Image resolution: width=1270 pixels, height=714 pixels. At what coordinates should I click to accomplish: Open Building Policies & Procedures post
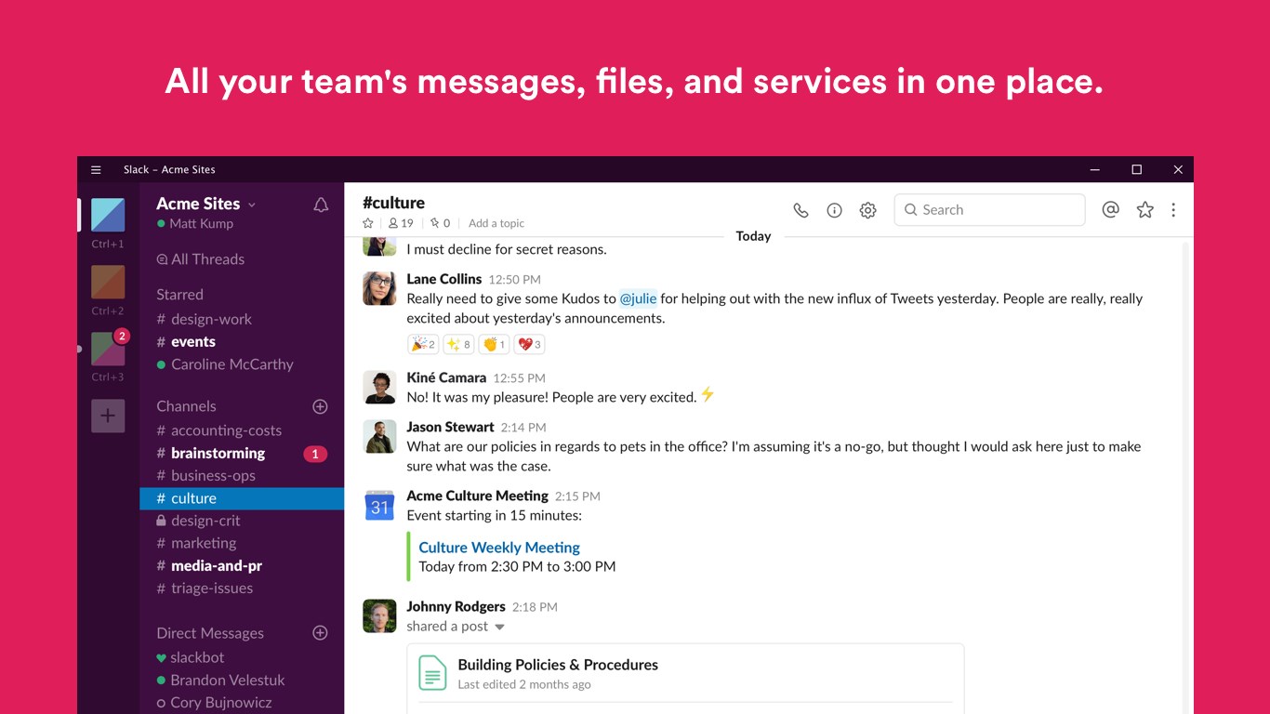pos(558,665)
